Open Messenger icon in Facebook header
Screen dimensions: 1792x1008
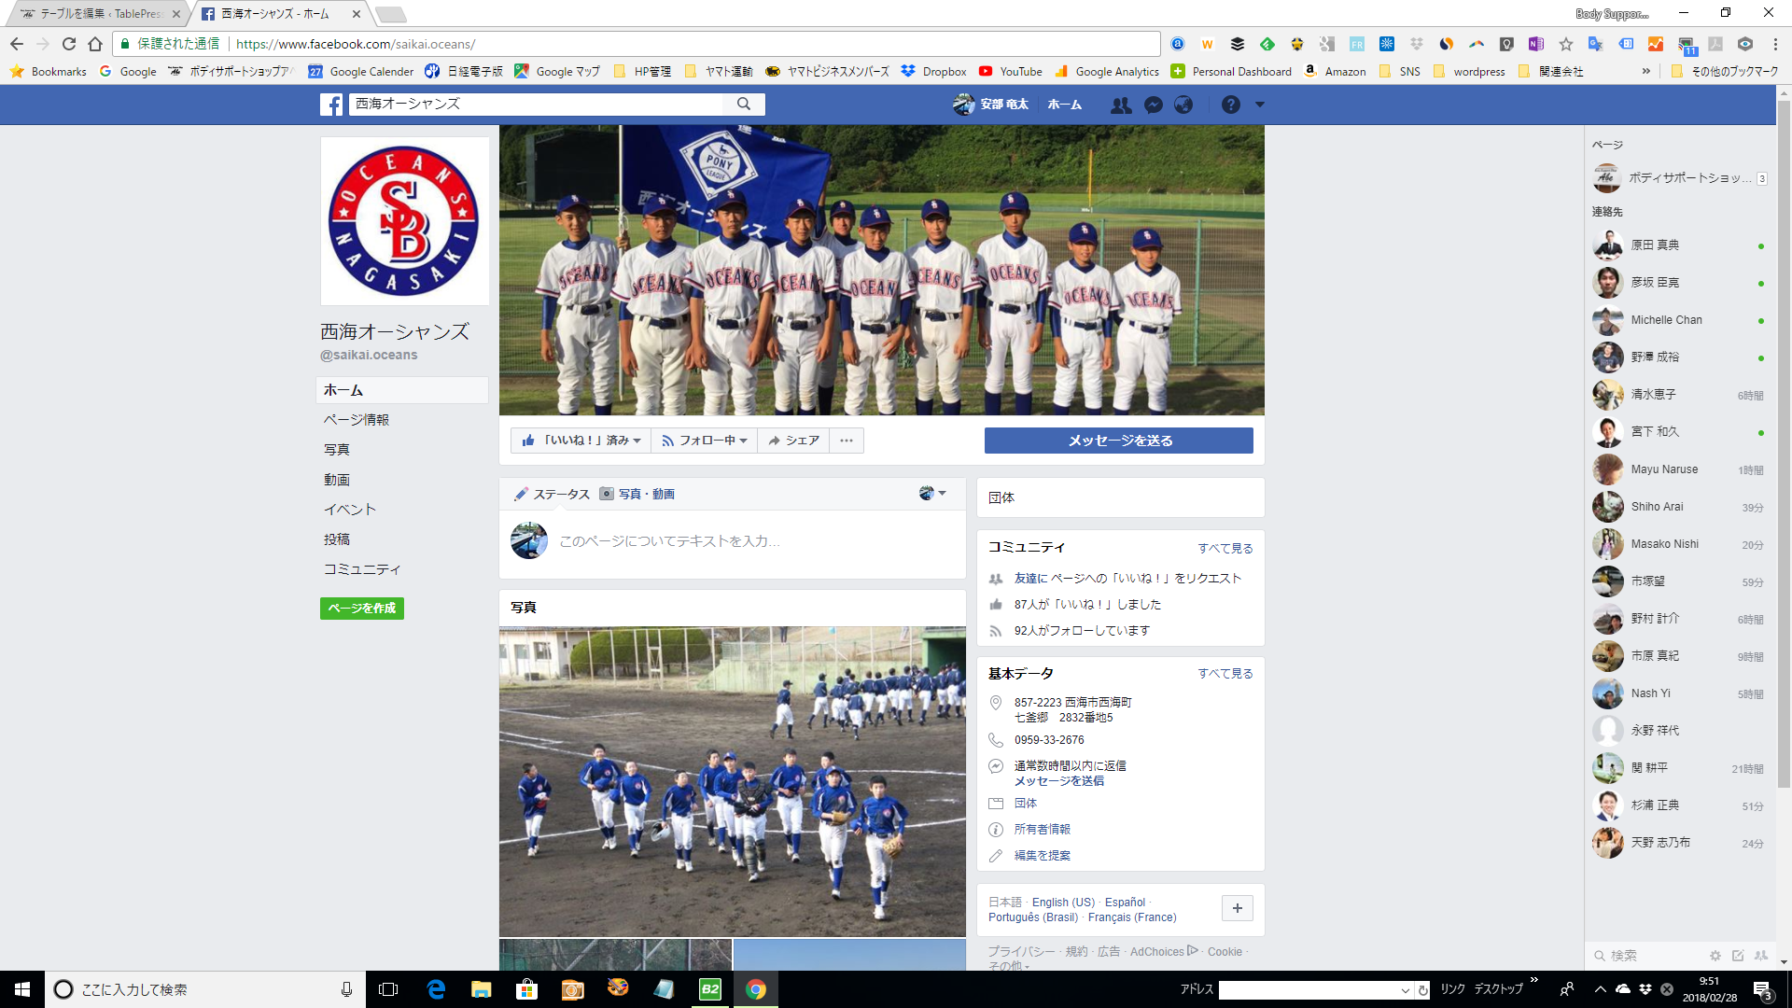(x=1154, y=105)
